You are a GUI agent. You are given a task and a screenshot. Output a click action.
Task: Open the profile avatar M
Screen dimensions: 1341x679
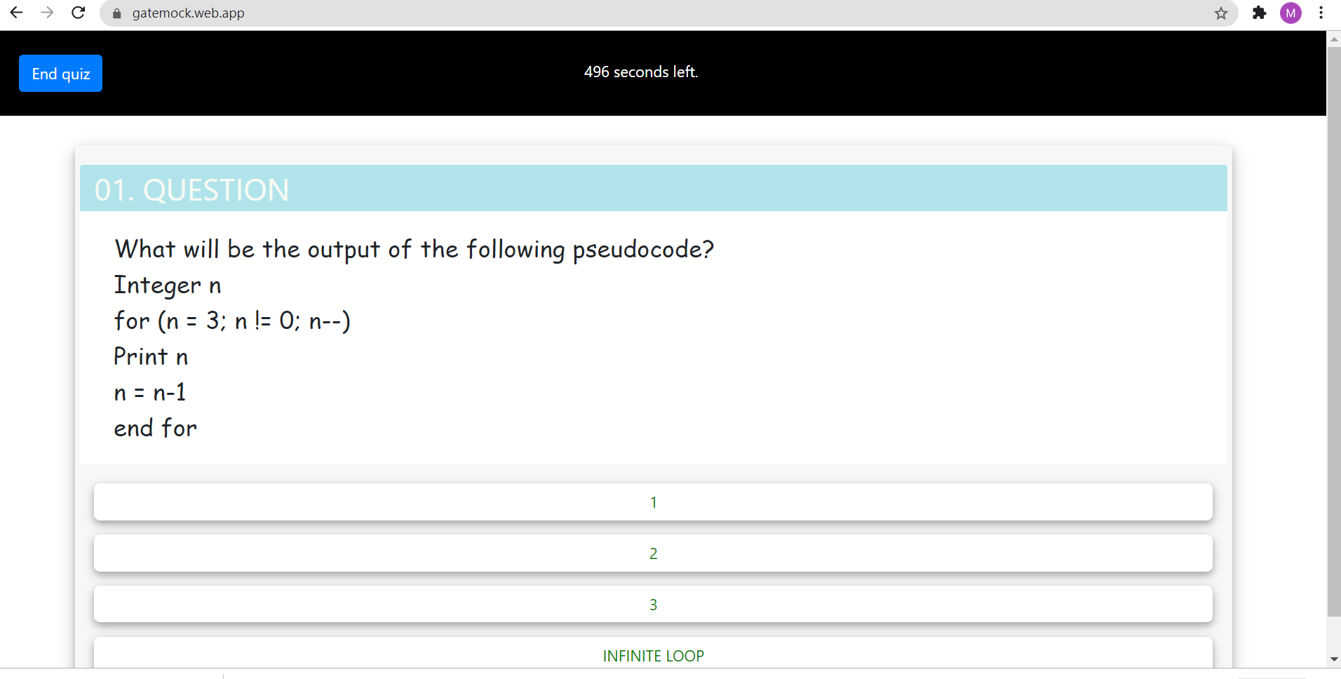click(1291, 13)
